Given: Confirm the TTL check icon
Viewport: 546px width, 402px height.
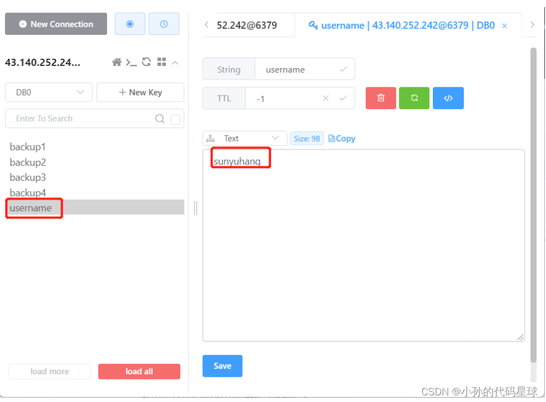Looking at the screenshot, I should [x=343, y=98].
